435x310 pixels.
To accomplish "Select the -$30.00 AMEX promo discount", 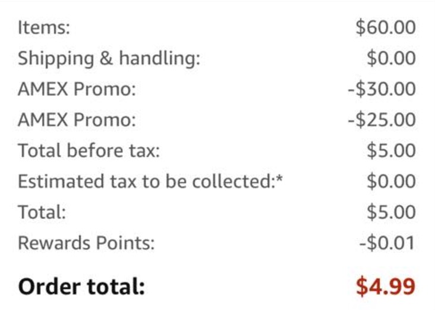I will click(x=382, y=90).
